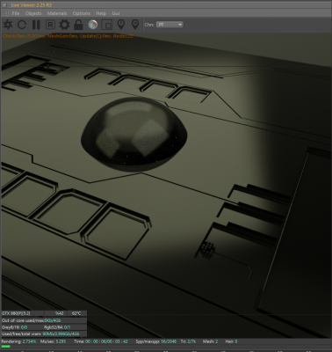Toggle clay mode sphere icon
Viewport: 332px width, 352px height.
93,25
